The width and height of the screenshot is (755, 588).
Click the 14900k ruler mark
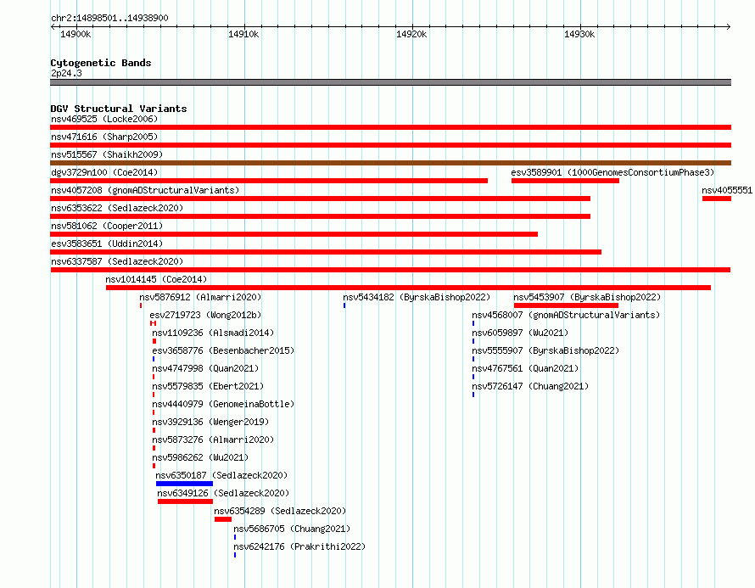(75, 34)
